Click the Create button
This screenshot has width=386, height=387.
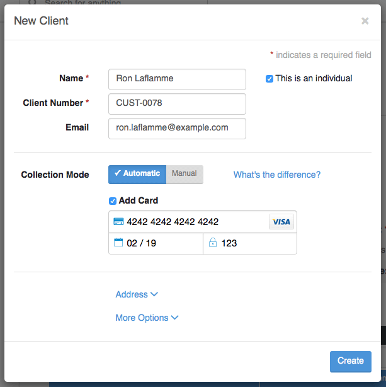[x=351, y=361]
